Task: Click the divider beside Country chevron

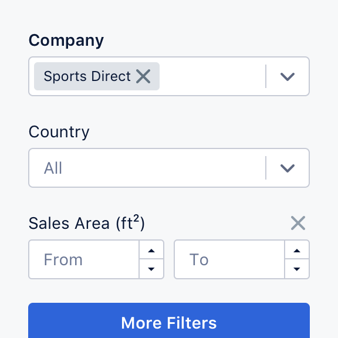Action: (x=266, y=168)
